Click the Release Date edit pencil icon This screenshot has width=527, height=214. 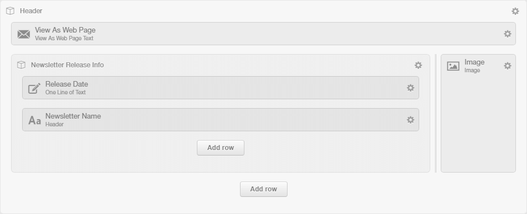[x=34, y=88]
